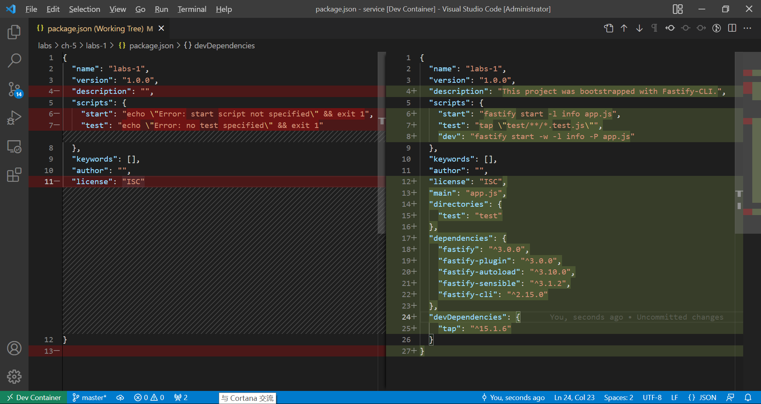Click the Open File icon in editor toolbar

point(608,28)
